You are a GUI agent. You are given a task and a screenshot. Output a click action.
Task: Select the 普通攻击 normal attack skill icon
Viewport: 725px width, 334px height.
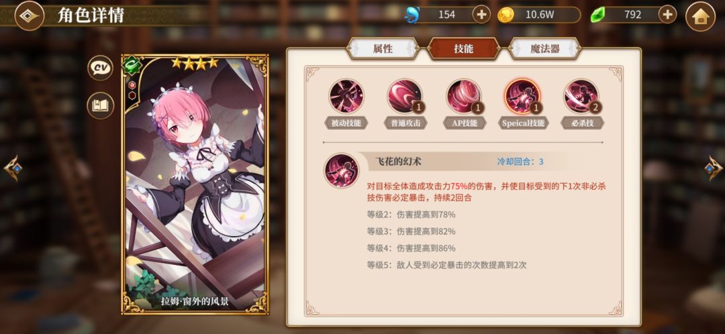pos(405,96)
